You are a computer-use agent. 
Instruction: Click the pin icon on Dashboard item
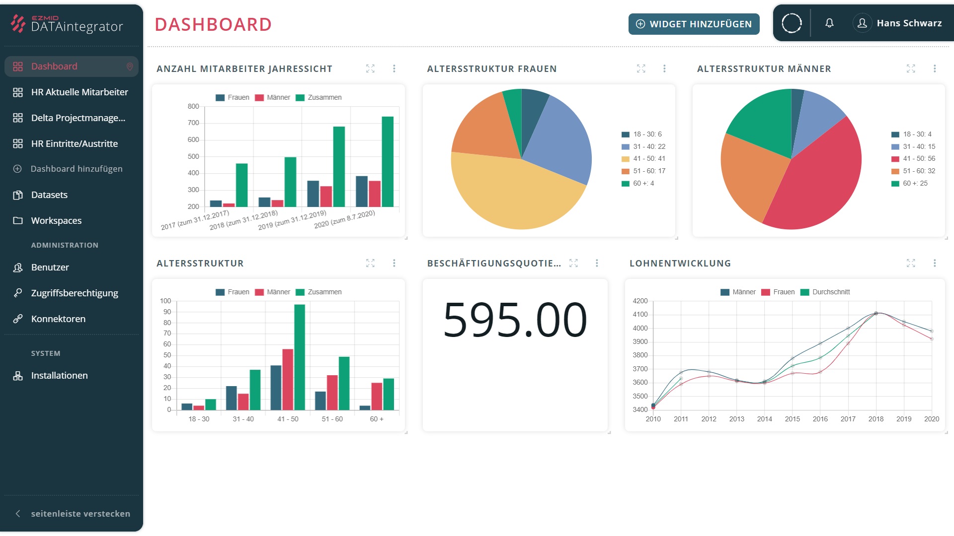130,67
